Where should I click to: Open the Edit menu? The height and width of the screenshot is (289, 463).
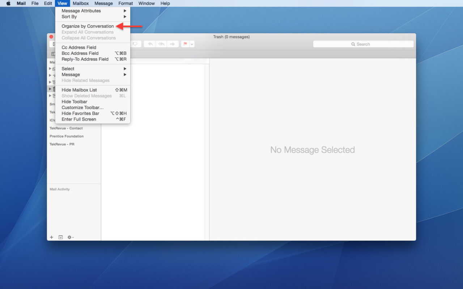point(48,3)
